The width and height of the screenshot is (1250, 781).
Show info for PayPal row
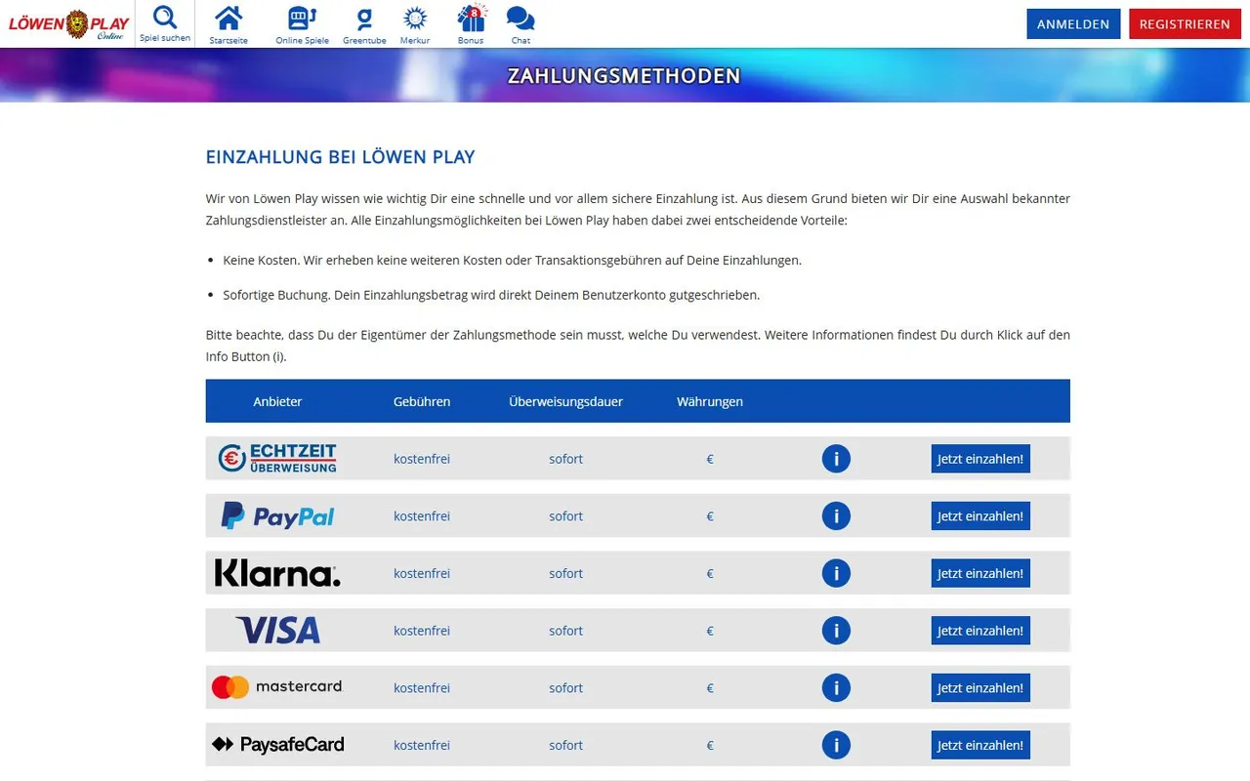click(x=836, y=515)
